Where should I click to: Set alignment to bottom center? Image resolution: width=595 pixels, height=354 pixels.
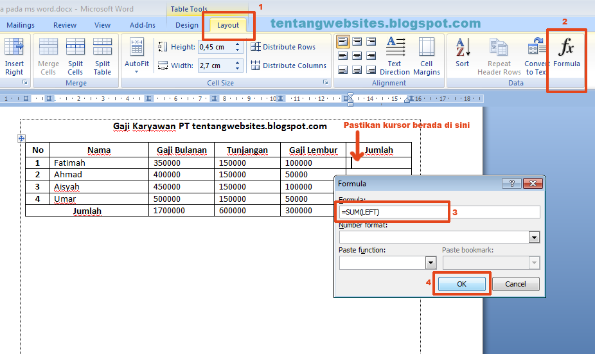[x=357, y=70]
